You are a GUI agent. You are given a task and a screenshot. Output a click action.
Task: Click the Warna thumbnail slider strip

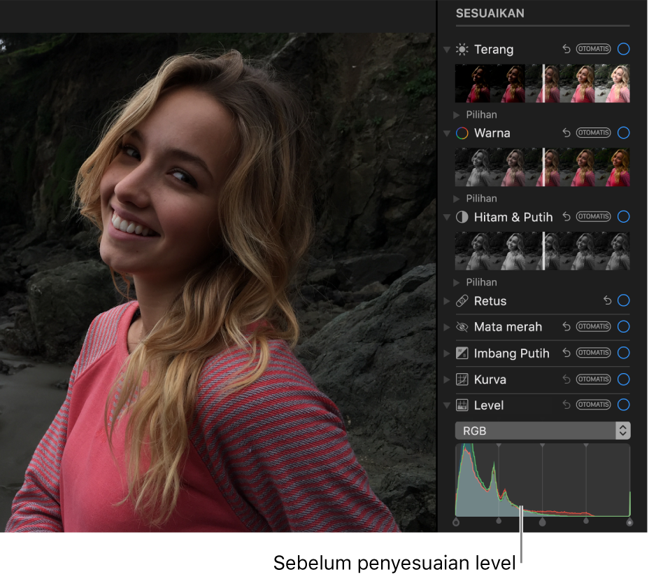(x=543, y=167)
